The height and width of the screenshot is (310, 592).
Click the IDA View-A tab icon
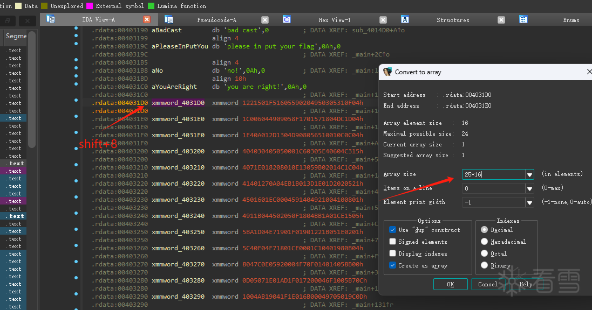point(51,19)
